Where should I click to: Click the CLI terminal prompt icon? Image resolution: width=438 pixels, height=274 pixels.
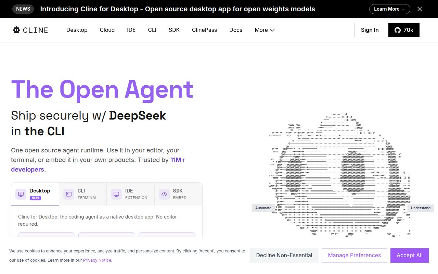(x=69, y=194)
